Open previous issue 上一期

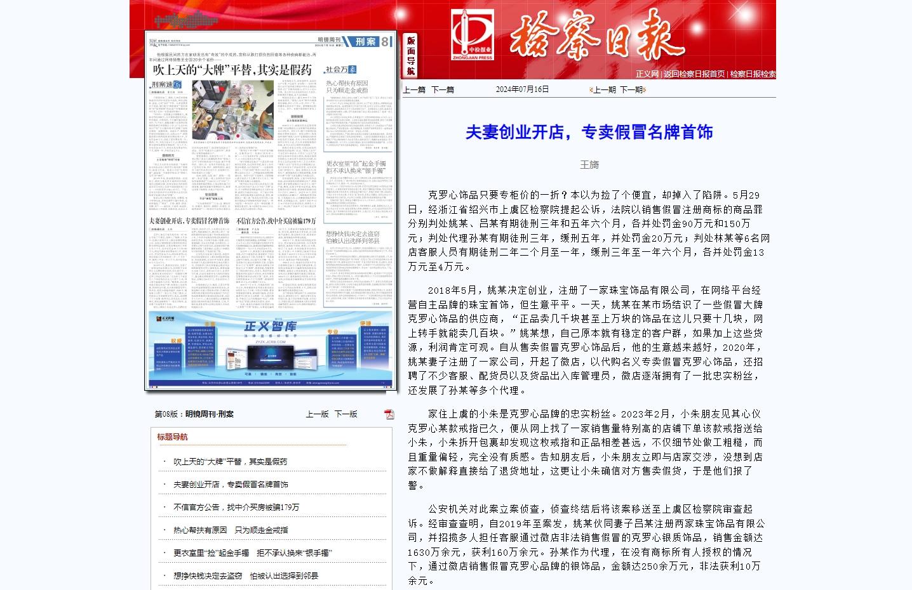coord(605,90)
